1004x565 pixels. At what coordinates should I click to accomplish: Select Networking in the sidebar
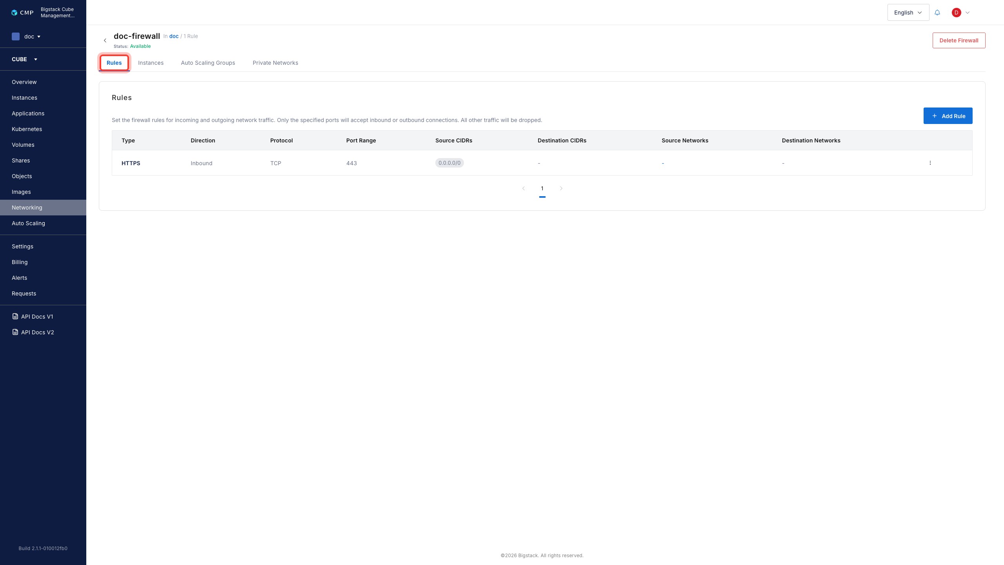(x=43, y=208)
